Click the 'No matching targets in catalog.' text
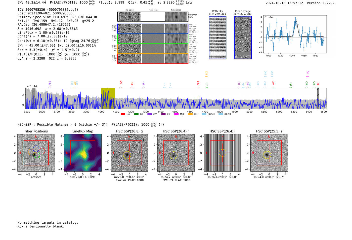 [x=48, y=223]
